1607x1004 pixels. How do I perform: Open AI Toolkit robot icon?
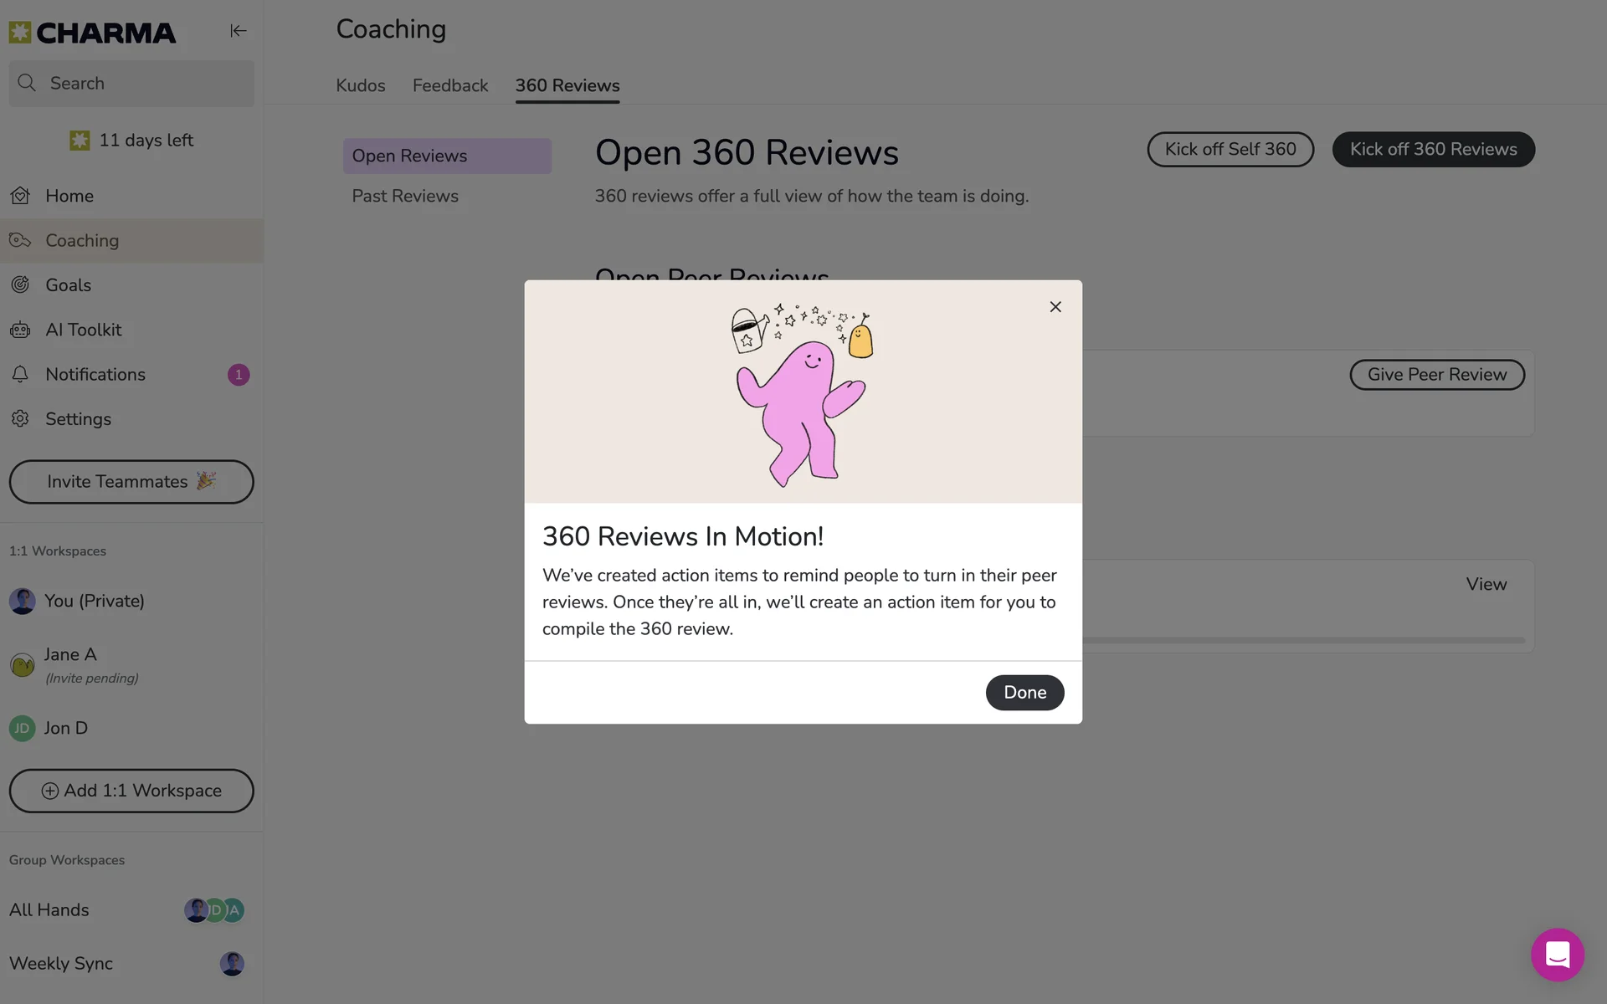pyautogui.click(x=21, y=330)
